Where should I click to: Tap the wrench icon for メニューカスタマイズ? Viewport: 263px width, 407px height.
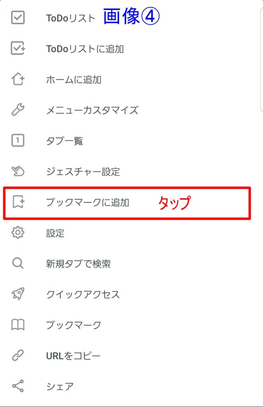[18, 110]
